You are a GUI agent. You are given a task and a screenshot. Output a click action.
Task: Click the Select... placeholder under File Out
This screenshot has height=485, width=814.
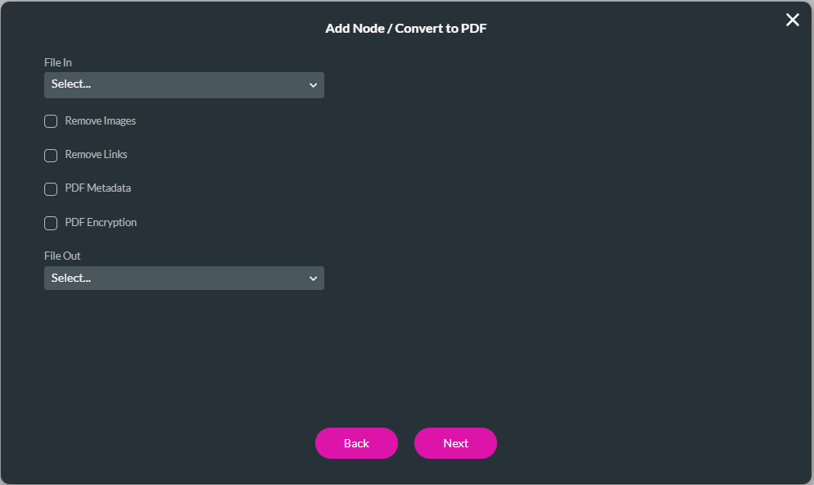pyautogui.click(x=71, y=278)
